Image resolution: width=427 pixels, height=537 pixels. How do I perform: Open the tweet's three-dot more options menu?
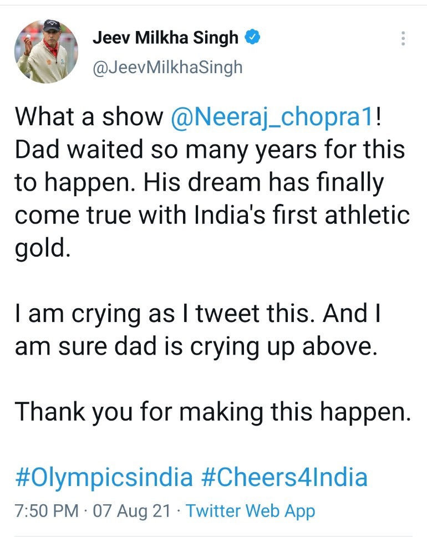pos(403,38)
